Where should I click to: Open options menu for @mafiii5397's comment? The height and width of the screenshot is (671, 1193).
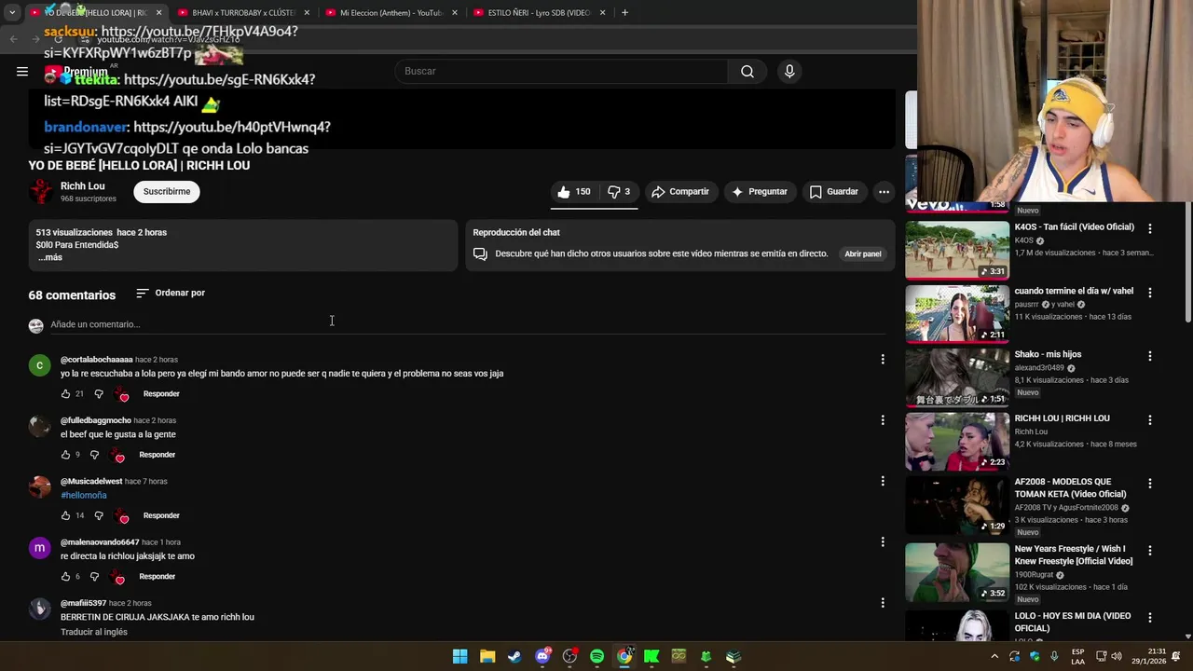tap(883, 603)
